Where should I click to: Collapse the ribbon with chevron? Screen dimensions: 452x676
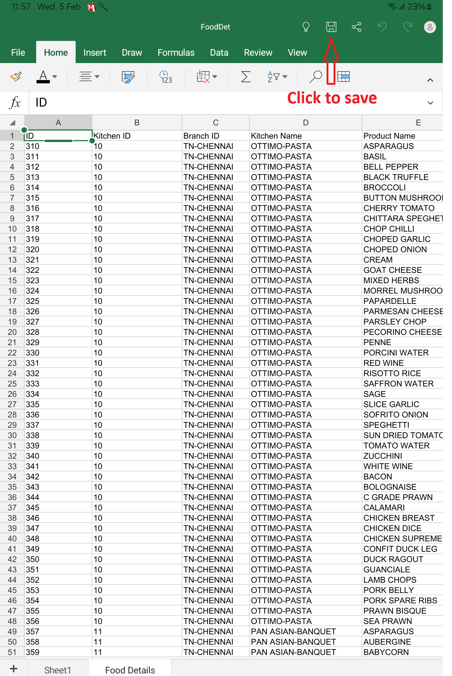[430, 80]
